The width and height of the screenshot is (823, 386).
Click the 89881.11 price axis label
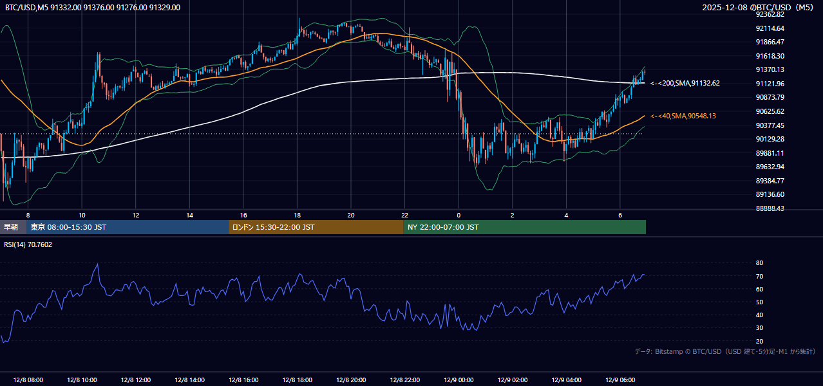[x=770, y=153]
